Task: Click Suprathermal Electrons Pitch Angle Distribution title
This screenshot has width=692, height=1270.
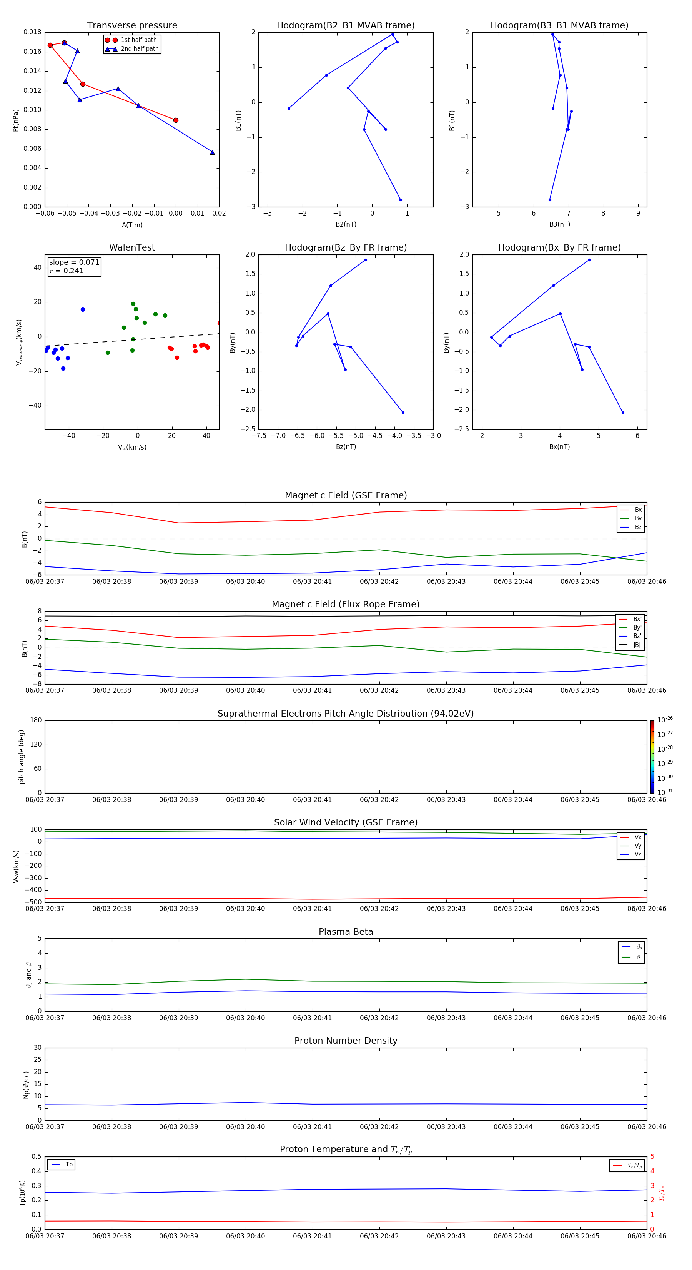Action: click(346, 714)
